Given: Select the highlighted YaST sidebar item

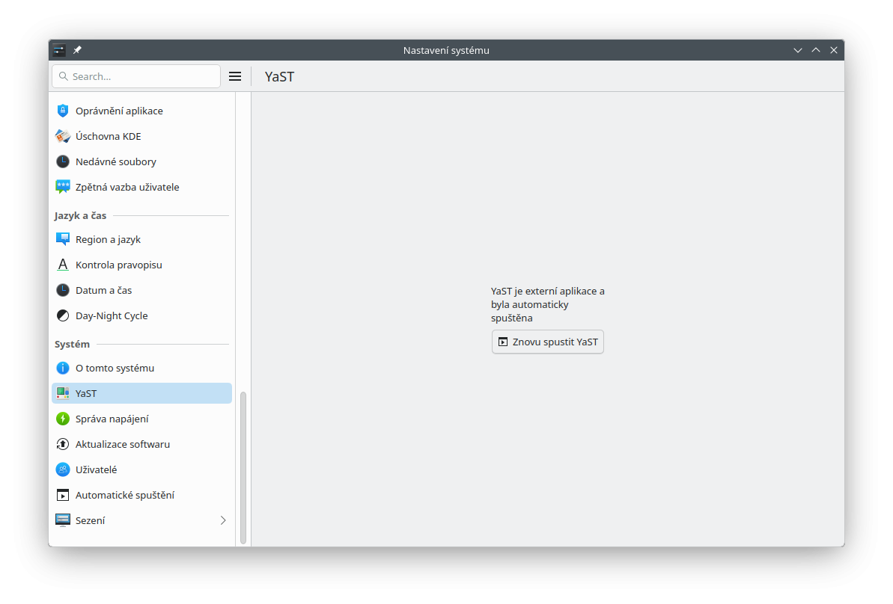Looking at the screenshot, I should click(x=141, y=393).
